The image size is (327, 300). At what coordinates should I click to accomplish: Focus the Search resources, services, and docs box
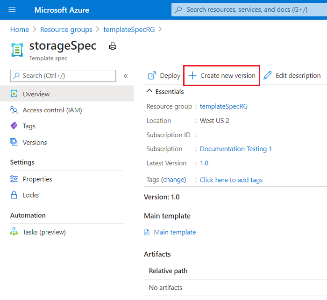click(249, 10)
